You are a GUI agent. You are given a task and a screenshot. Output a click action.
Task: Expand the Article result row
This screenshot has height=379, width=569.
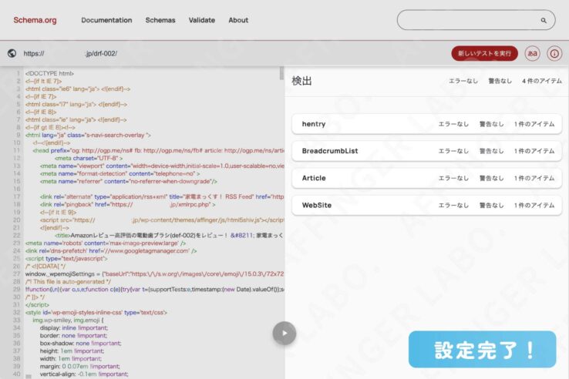[427, 178]
